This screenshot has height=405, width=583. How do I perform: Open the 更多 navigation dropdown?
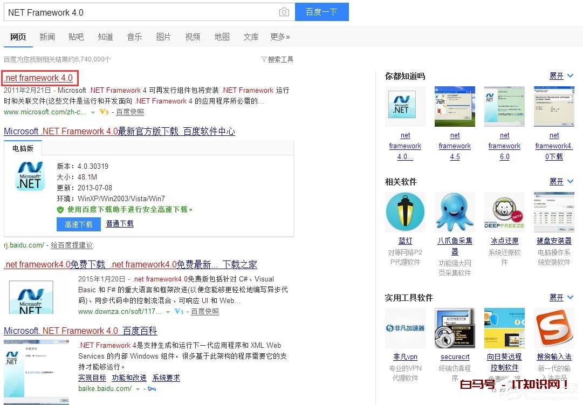279,36
